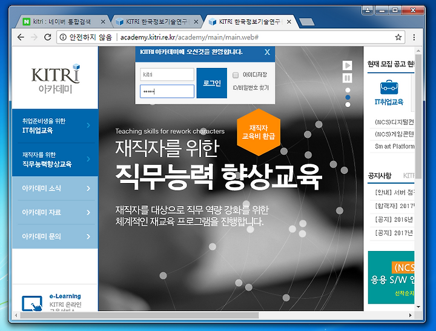Click the site info icon beside 안전하지 않음
The height and width of the screenshot is (331, 436).
(x=63, y=38)
